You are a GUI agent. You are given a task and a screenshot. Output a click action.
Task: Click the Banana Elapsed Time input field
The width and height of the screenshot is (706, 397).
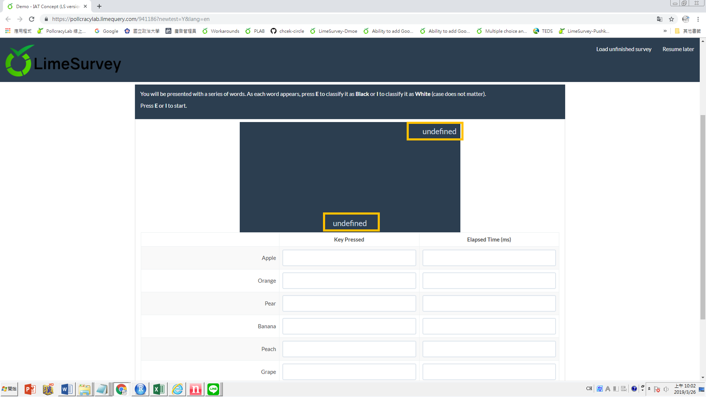point(489,326)
